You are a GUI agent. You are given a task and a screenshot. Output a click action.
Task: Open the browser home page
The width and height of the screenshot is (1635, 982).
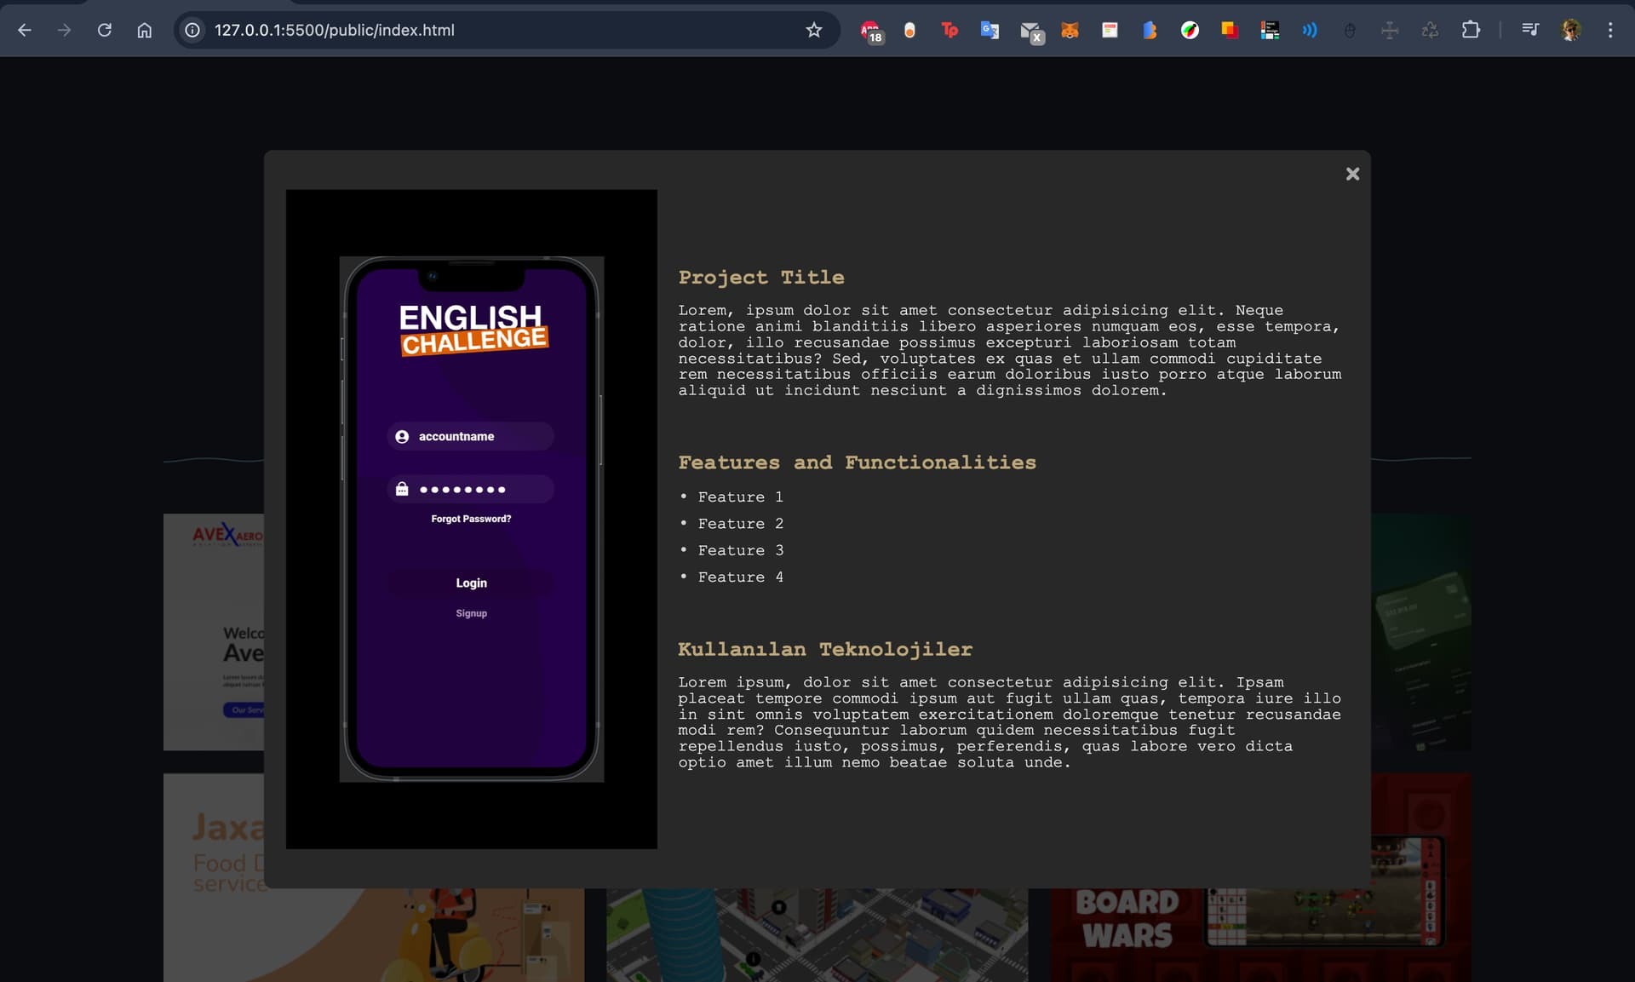click(145, 30)
